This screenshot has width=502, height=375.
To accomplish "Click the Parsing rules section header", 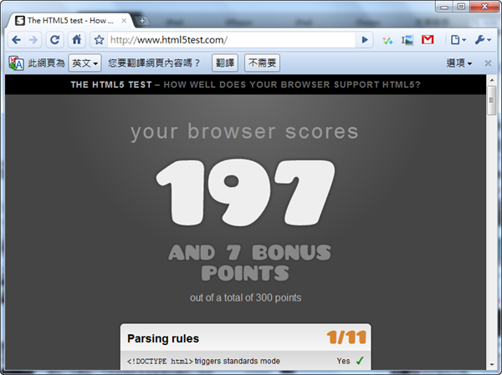I will pyautogui.click(x=245, y=338).
